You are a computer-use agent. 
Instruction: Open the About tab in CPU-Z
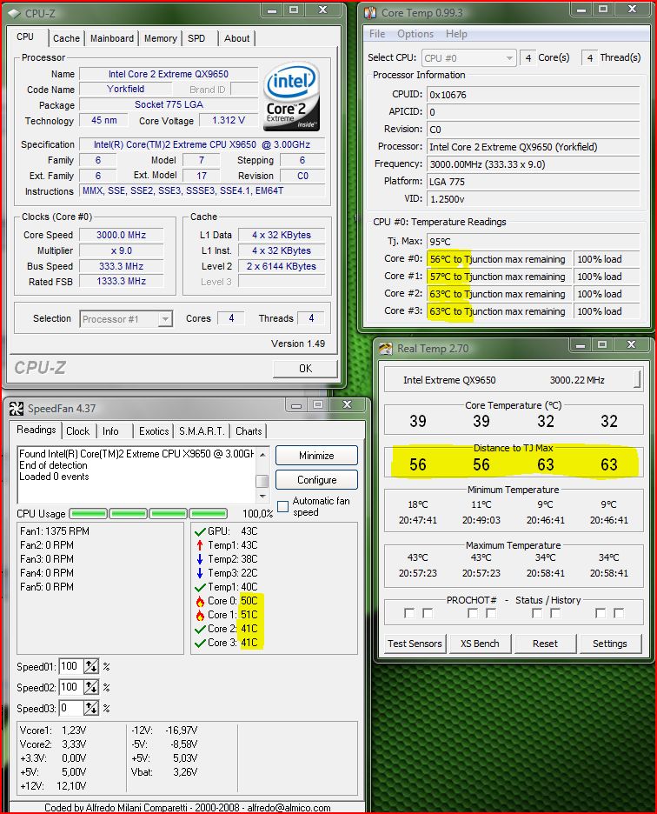pos(236,38)
